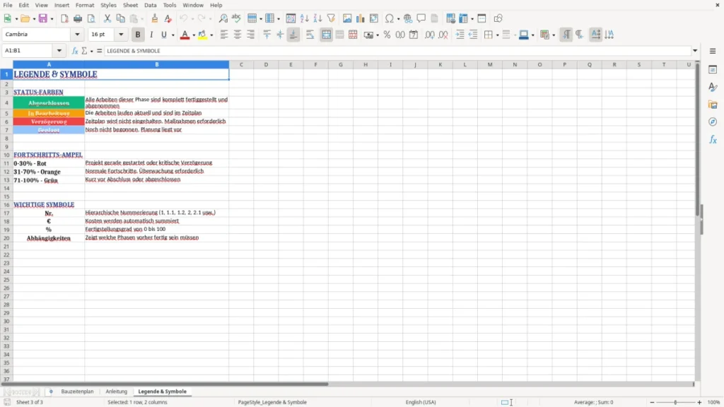724x407 pixels.
Task: Click the Save document icon
Action: 43,18
